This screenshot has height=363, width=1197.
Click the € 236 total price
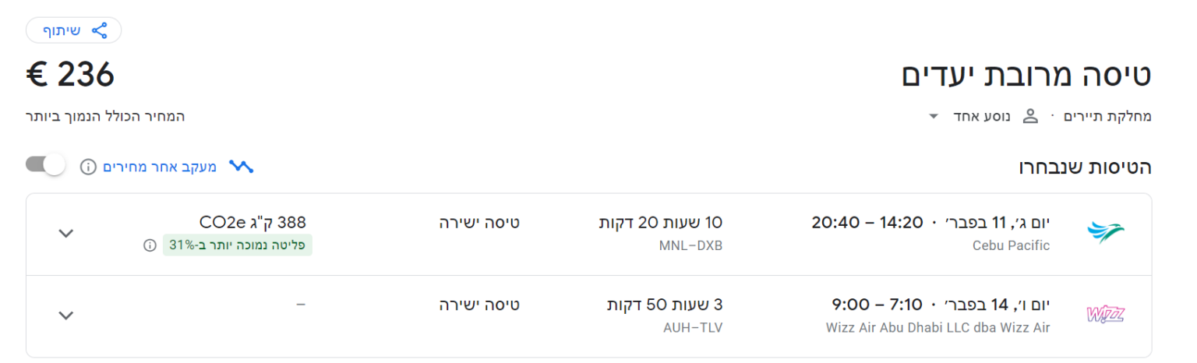[70, 75]
